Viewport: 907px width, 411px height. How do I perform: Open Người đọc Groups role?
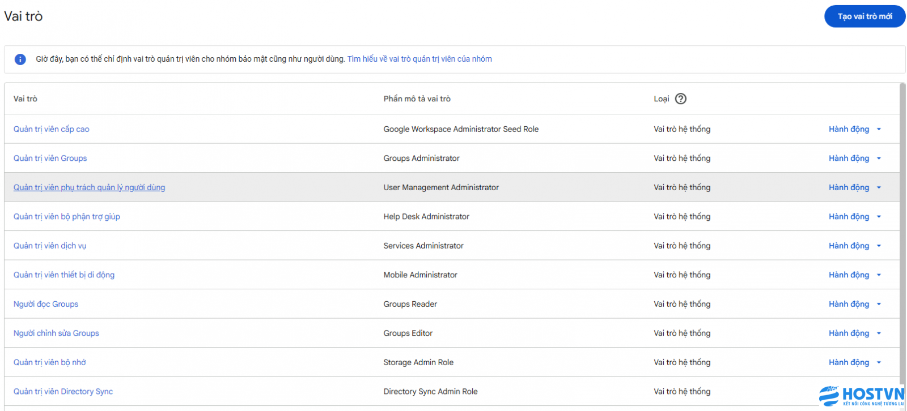46,304
